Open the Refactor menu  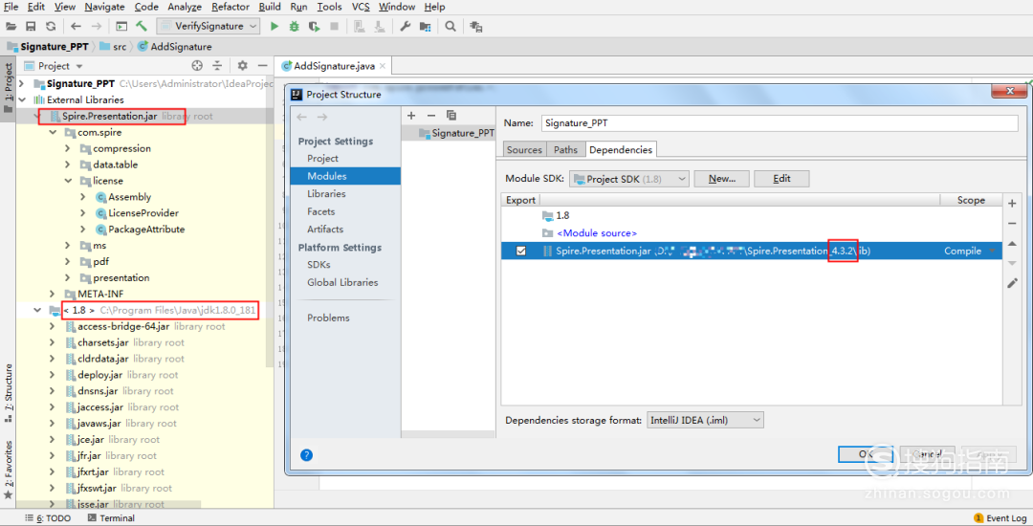point(231,7)
